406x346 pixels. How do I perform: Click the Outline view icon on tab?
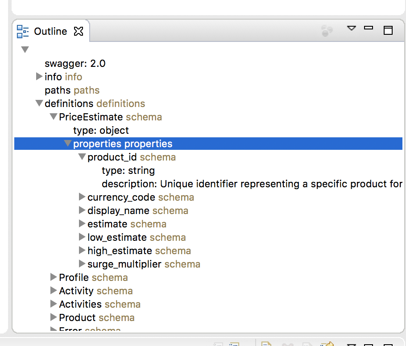pos(23,31)
